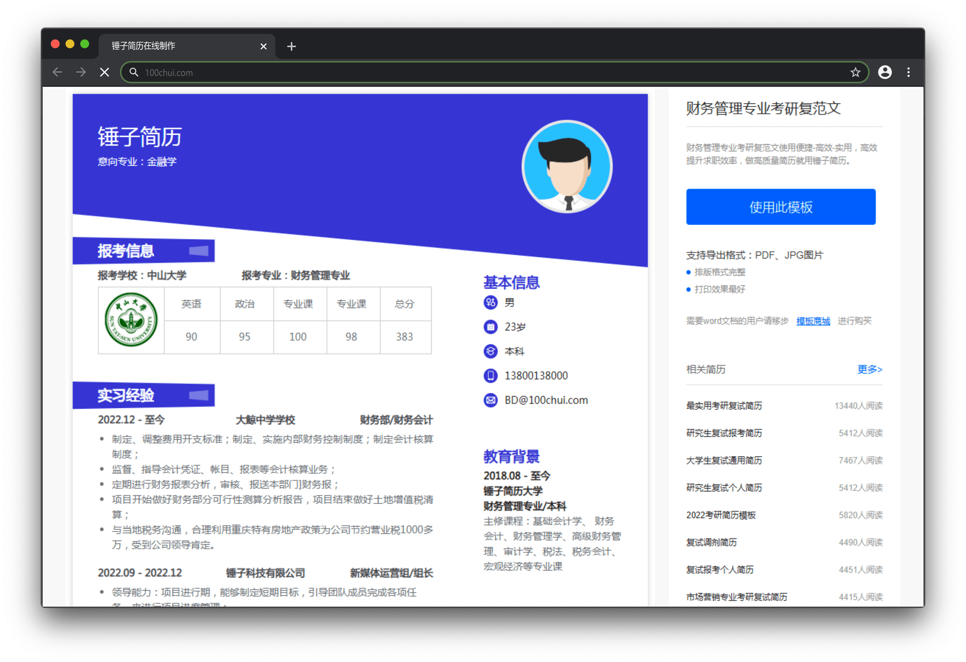Click the 使用此模板 button
Viewport: 966px width, 662px height.
780,207
